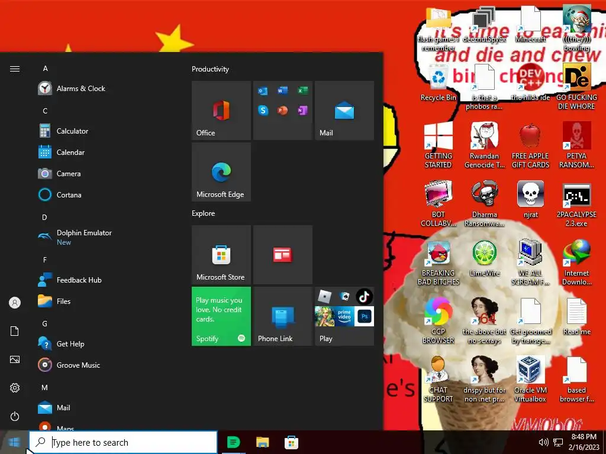Open Settings gear in Start sidebar
606x454 pixels.
[x=15, y=388]
